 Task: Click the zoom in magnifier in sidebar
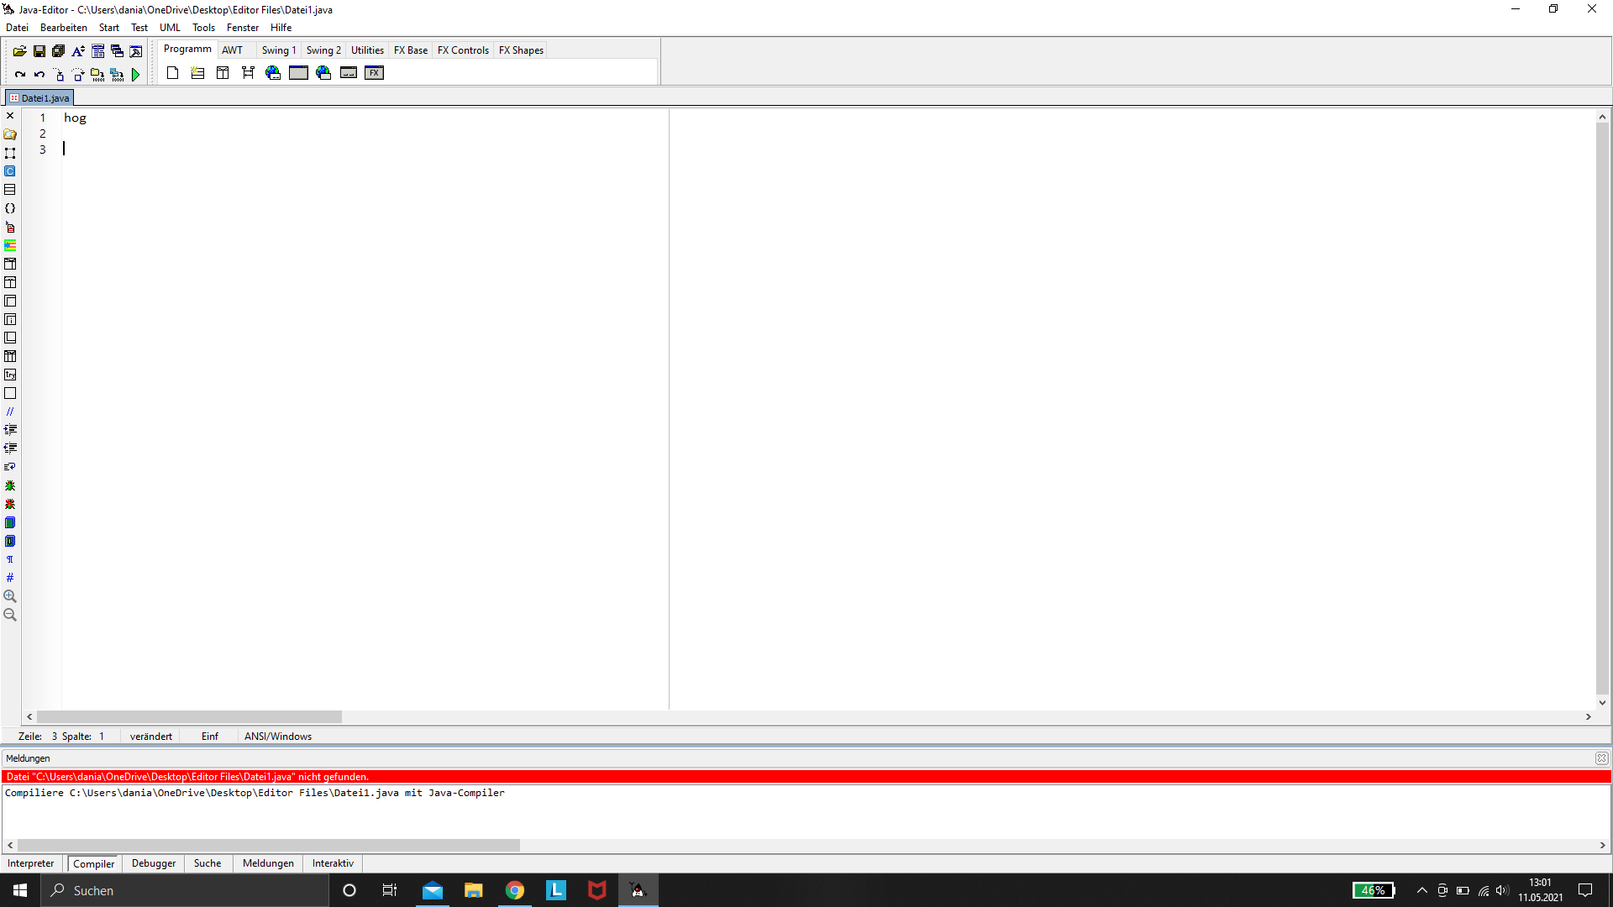coord(10,596)
